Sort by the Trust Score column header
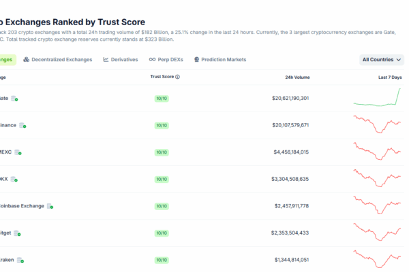 (x=162, y=78)
